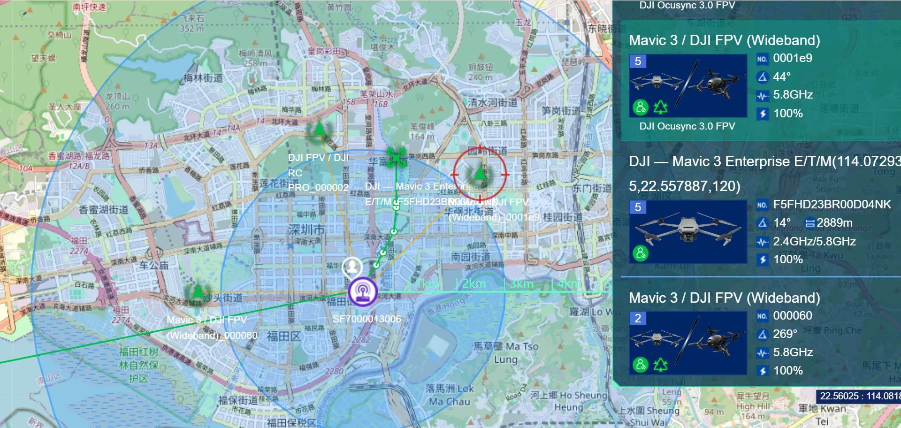Switch to the DJI Ocusync 3.0 FPV entry
This screenshot has width=901, height=428.
[687, 126]
